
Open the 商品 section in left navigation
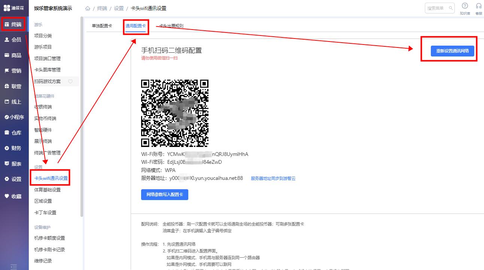click(x=13, y=55)
